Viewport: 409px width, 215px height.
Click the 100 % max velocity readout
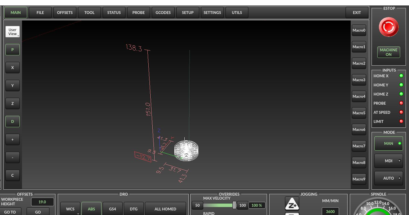click(257, 205)
